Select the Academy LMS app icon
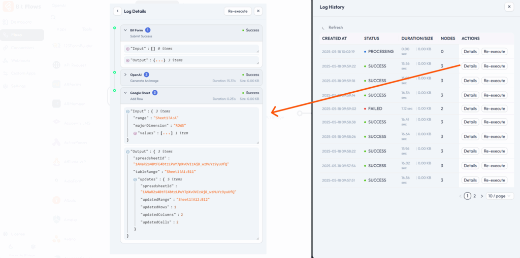This screenshot has width=520, height=258. (56, 123)
